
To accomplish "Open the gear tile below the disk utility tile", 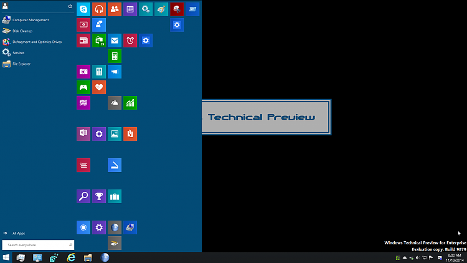I will click(177, 25).
